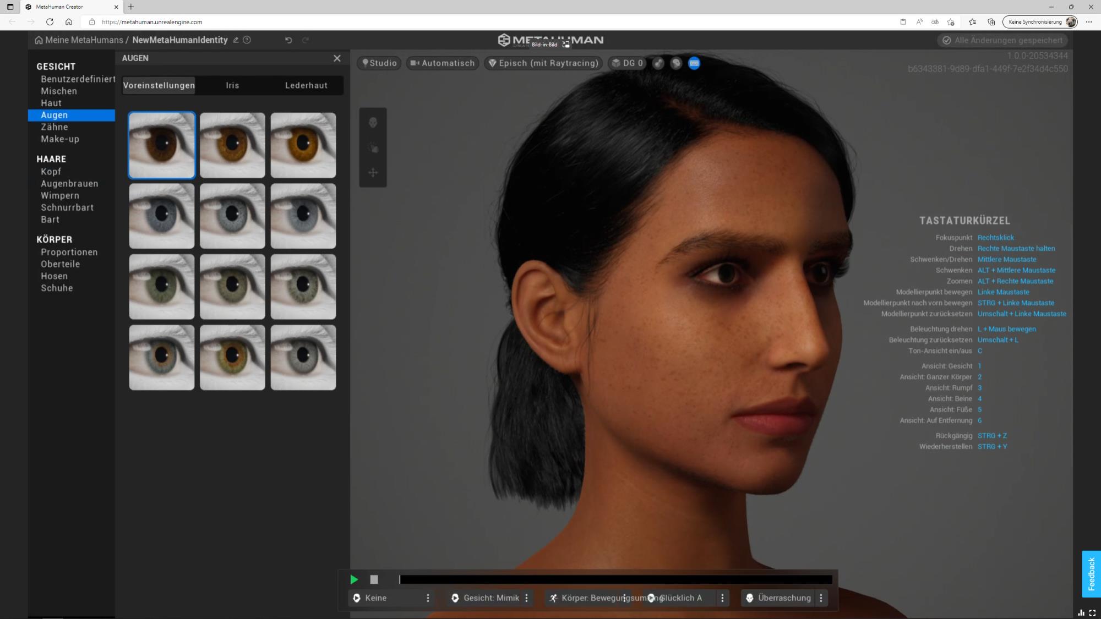1101x619 pixels.
Task: Open the Bart section
Action: 50,220
